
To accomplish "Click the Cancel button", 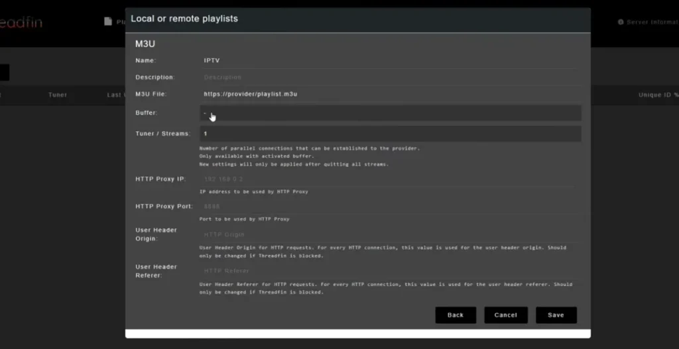I will pyautogui.click(x=506, y=315).
